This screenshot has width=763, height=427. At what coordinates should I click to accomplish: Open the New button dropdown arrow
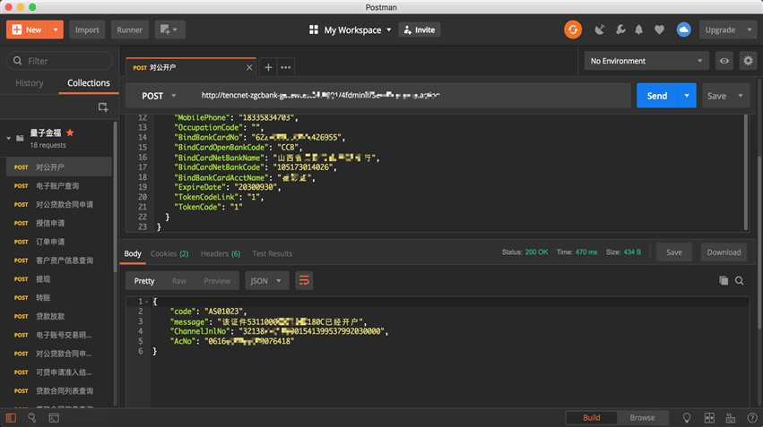pos(56,30)
